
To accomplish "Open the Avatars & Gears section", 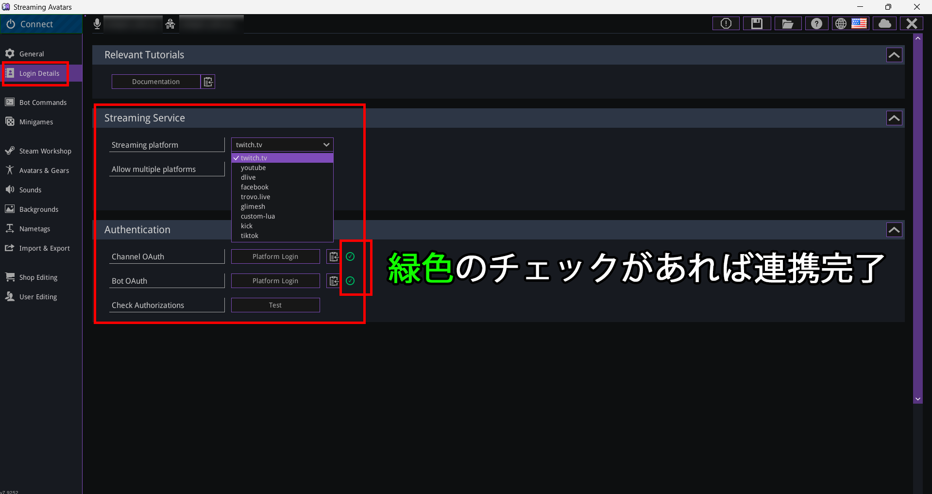I will 44,170.
